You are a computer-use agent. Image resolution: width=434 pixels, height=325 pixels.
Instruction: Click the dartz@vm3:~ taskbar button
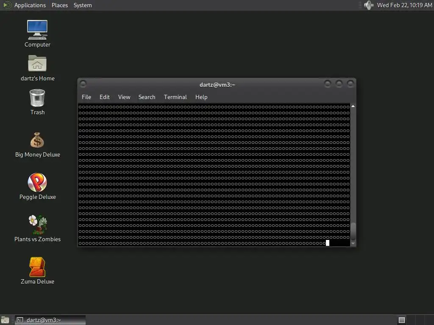(x=50, y=320)
